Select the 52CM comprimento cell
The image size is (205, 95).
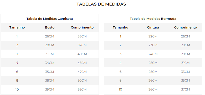82,89
